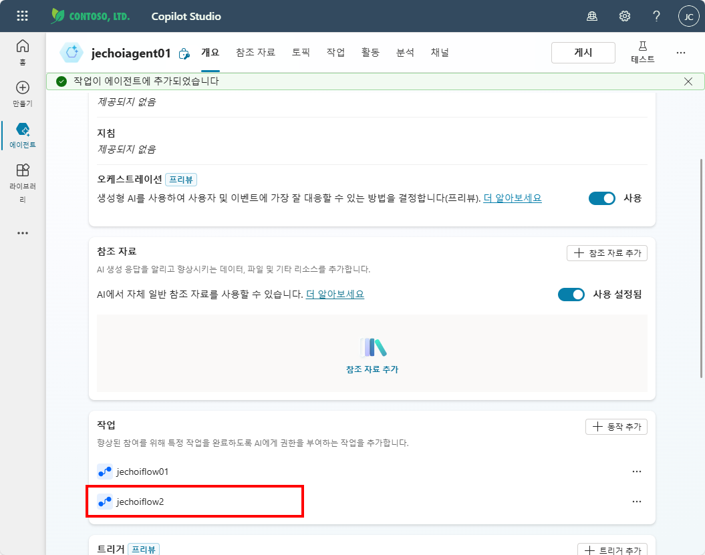
Task: Switch to the 토픽 topics tab
Action: click(301, 53)
